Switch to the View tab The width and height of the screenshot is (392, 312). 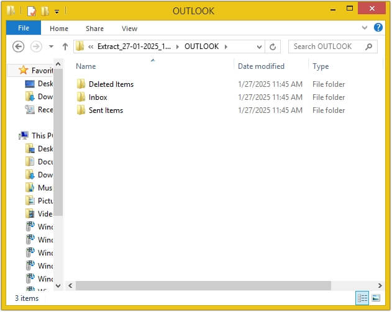pyautogui.click(x=129, y=29)
